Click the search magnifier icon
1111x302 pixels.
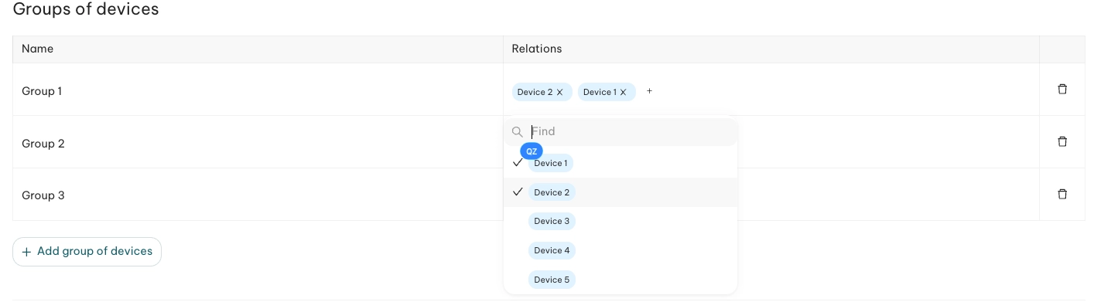pyautogui.click(x=518, y=132)
